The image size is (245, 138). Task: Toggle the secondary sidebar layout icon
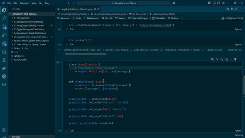[219, 3]
